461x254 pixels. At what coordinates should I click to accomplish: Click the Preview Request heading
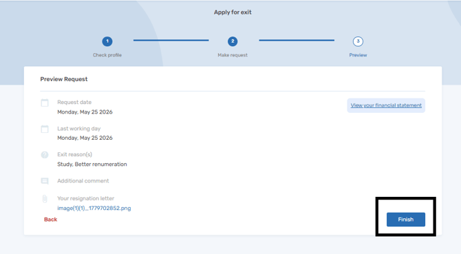tap(64, 79)
